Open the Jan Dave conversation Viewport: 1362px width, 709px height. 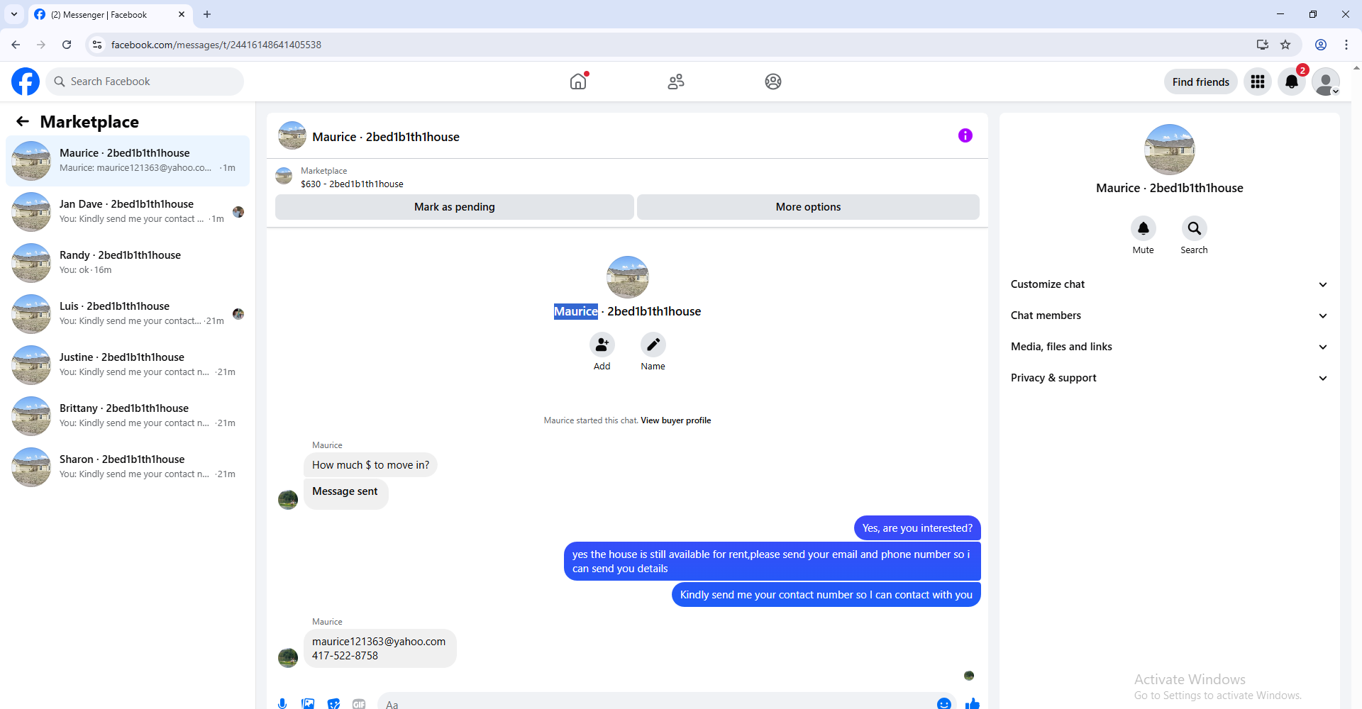[128, 212]
